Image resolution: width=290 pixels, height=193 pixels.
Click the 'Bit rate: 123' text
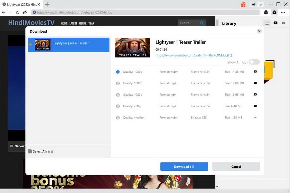[x=199, y=118]
